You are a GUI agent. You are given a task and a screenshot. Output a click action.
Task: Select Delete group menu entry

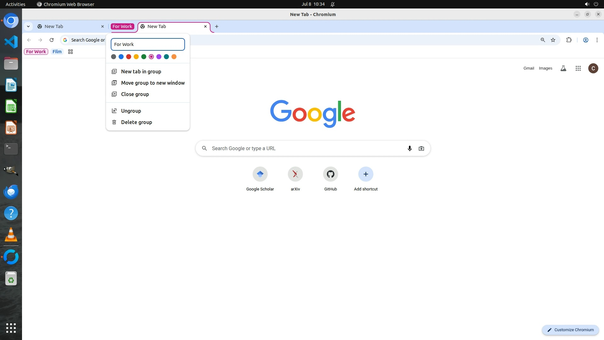click(x=136, y=122)
